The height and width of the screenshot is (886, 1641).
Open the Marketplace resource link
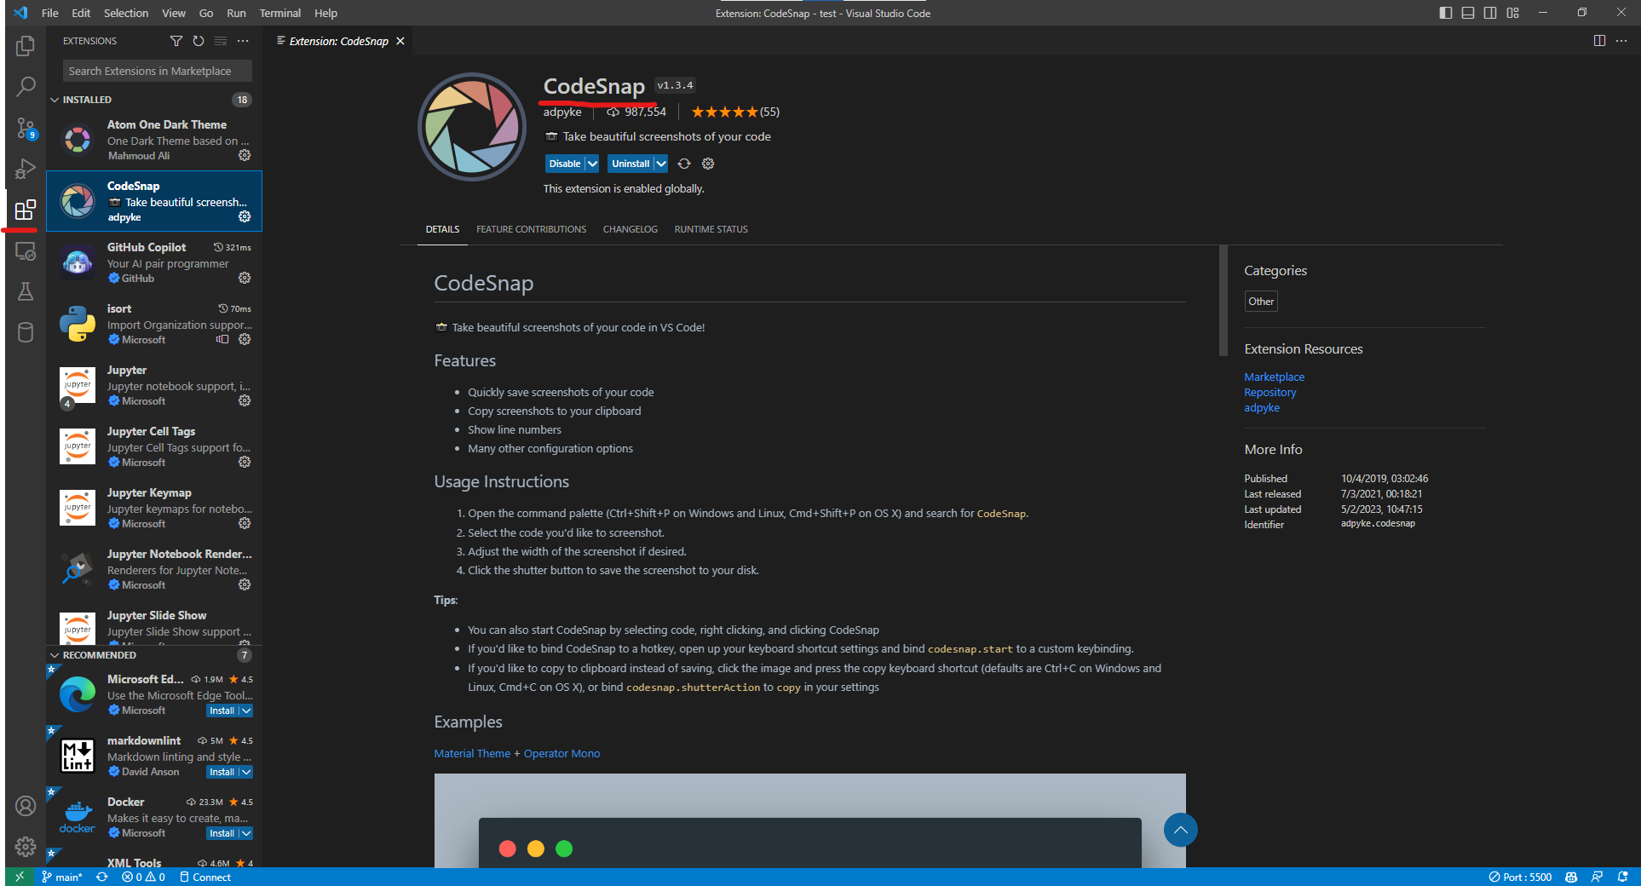(1274, 377)
